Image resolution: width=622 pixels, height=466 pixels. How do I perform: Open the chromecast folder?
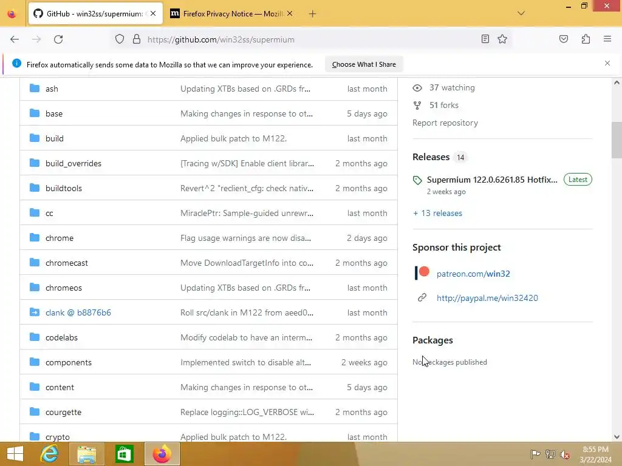[67, 263]
